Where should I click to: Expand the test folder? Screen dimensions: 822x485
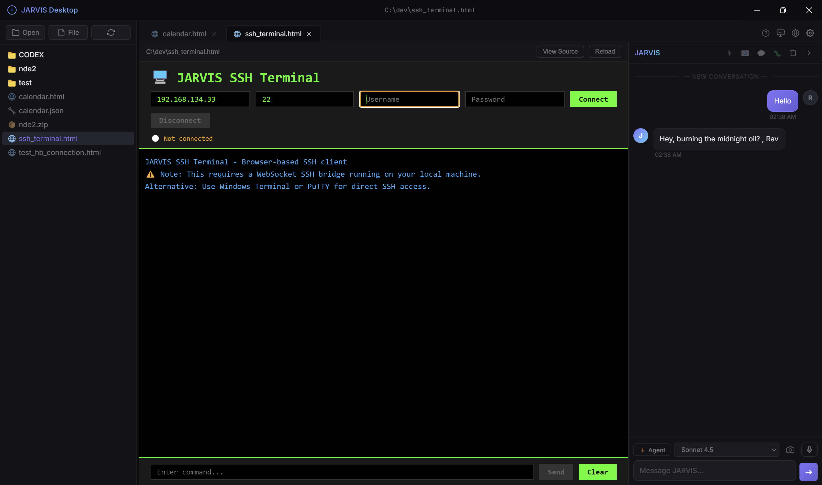coord(68,83)
